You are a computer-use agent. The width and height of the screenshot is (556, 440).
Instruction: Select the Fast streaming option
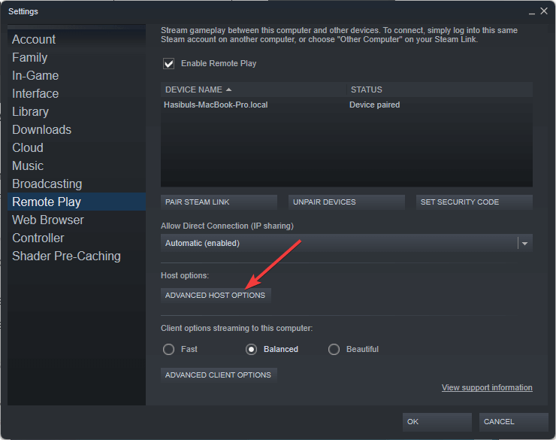coord(169,350)
